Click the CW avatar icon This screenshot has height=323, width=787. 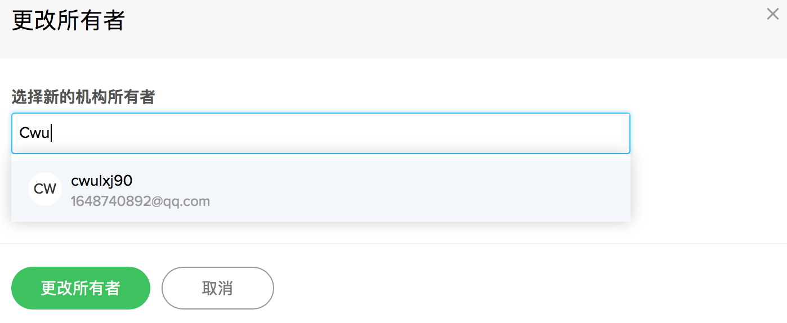pos(45,189)
